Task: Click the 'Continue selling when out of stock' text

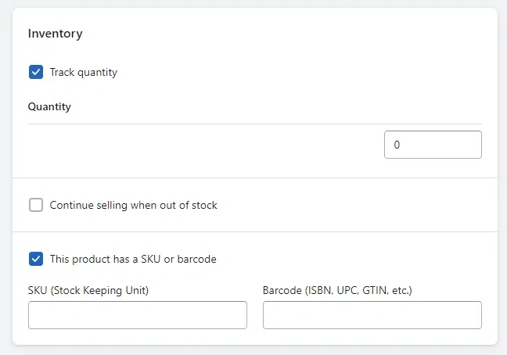Action: click(134, 206)
